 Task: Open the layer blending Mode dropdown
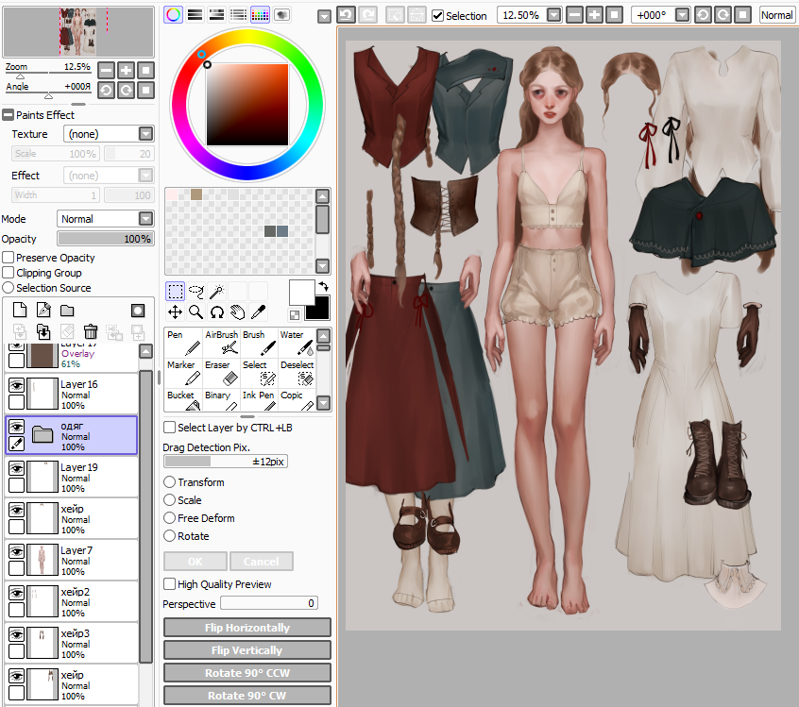145,219
